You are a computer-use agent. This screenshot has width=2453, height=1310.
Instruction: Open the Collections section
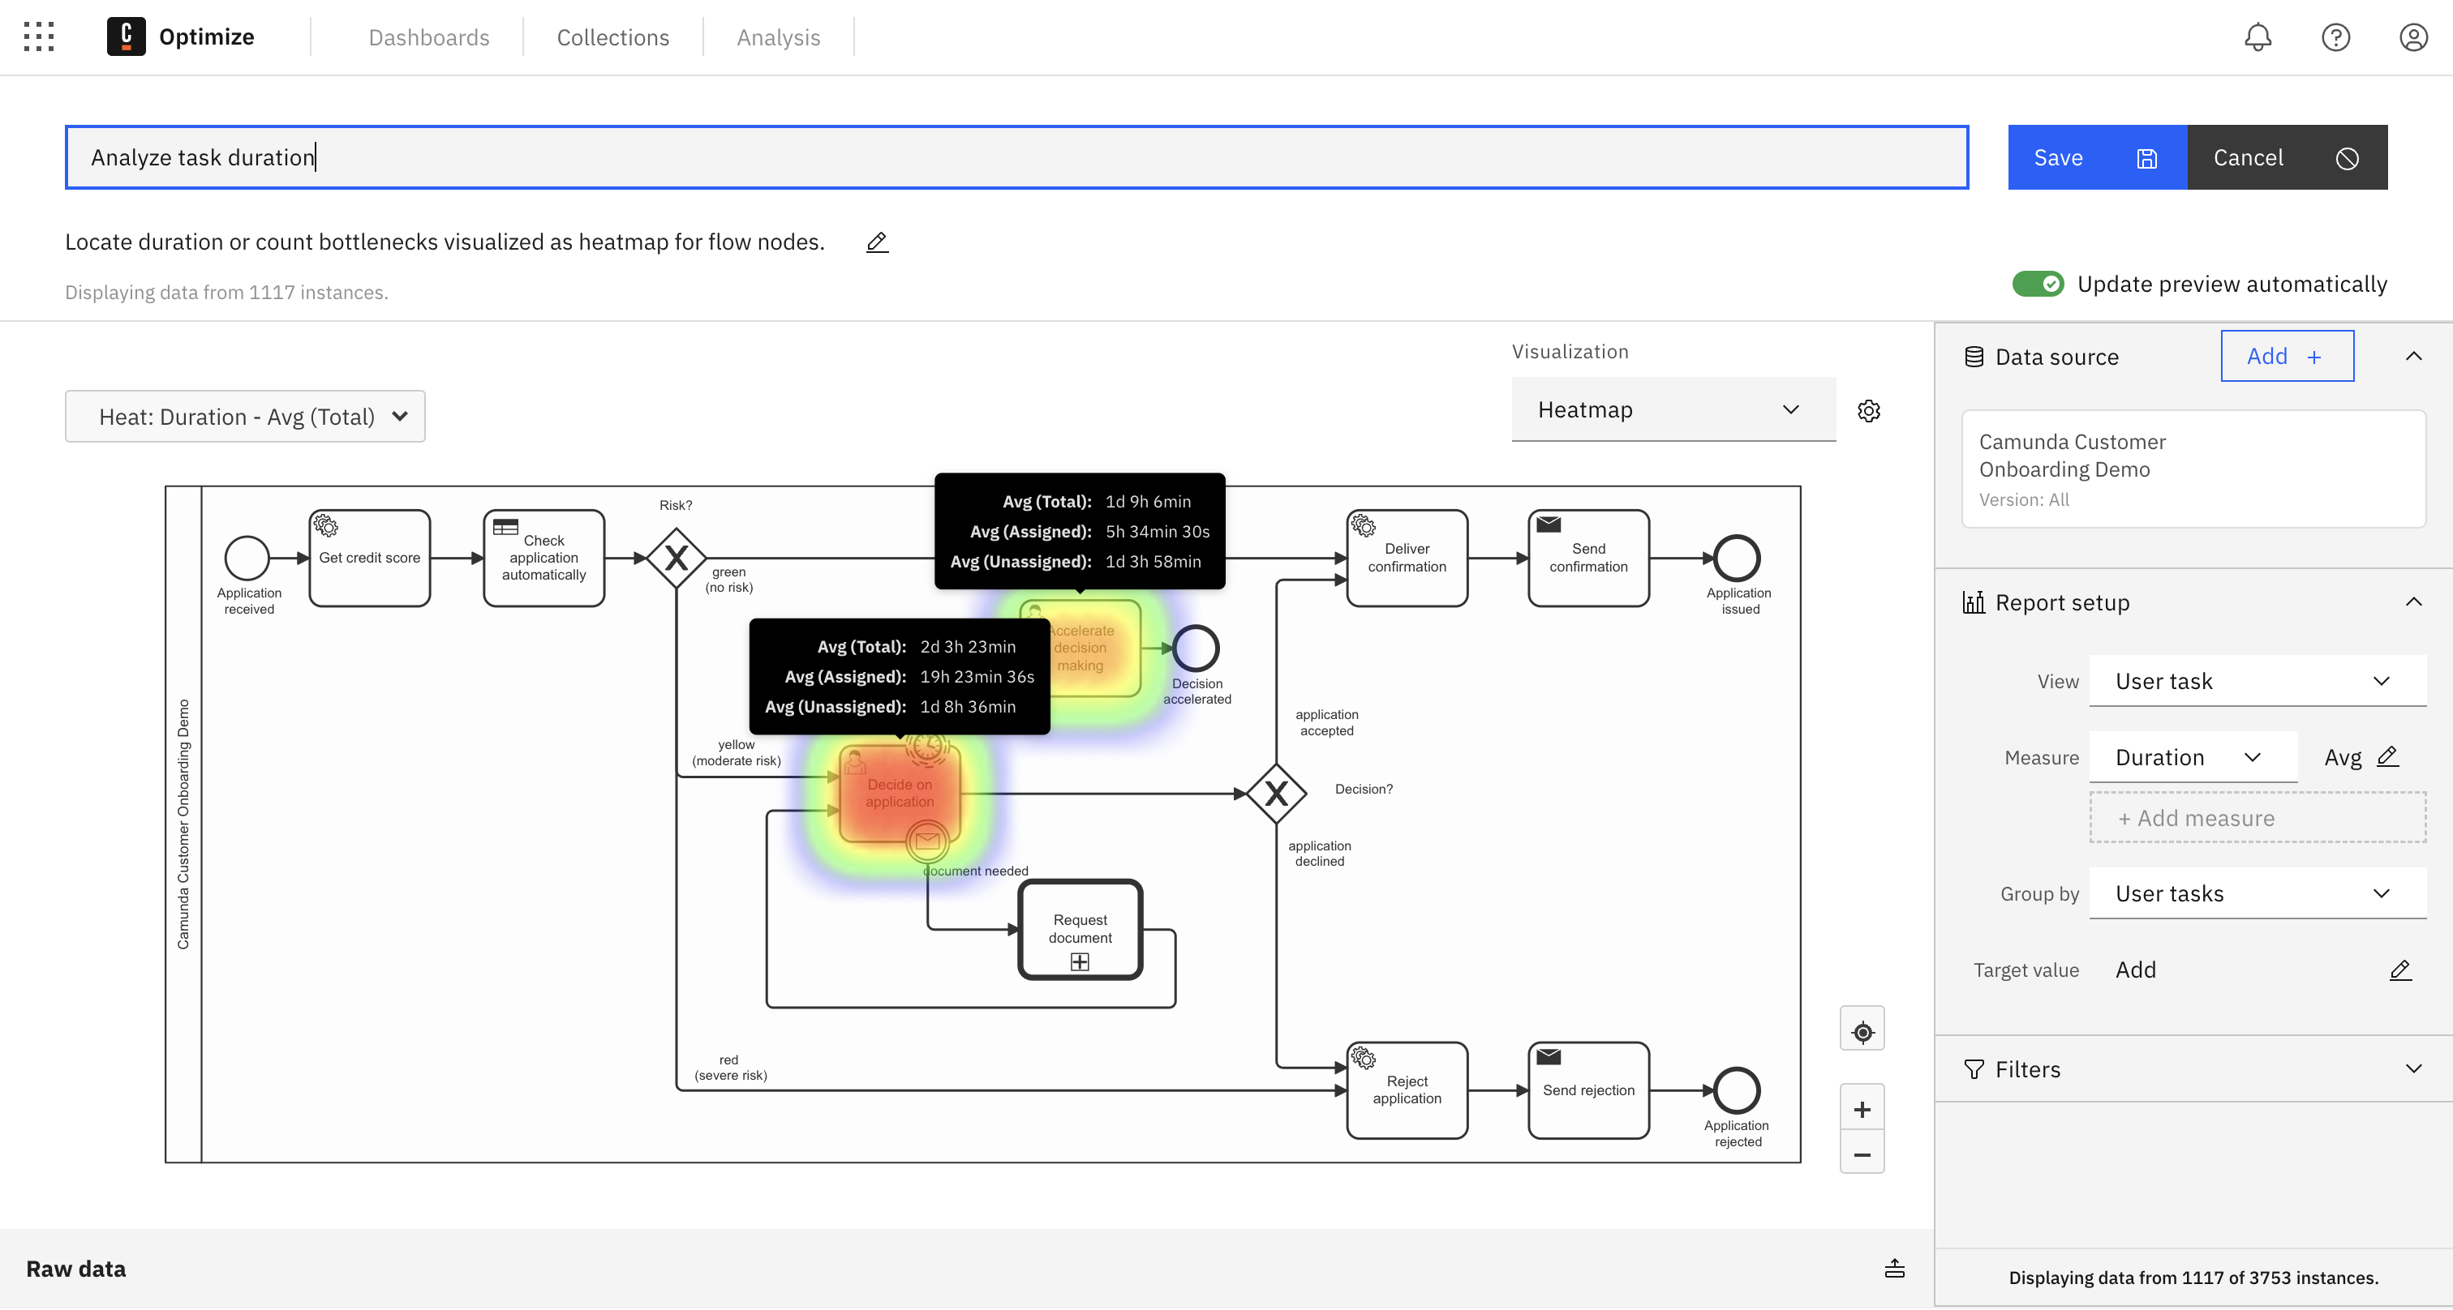[612, 37]
